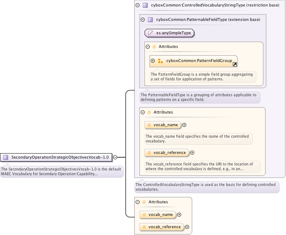This screenshot has height=235, width=286.
Task: Collapse Attributes group containing PatternFieldGroup
Action: pos(148,47)
